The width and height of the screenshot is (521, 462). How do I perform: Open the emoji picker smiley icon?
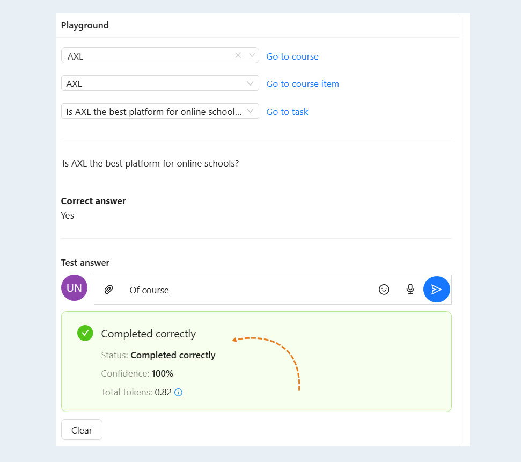[x=384, y=290]
